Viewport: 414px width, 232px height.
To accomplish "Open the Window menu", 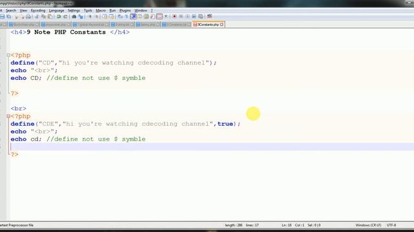I will [141, 10].
